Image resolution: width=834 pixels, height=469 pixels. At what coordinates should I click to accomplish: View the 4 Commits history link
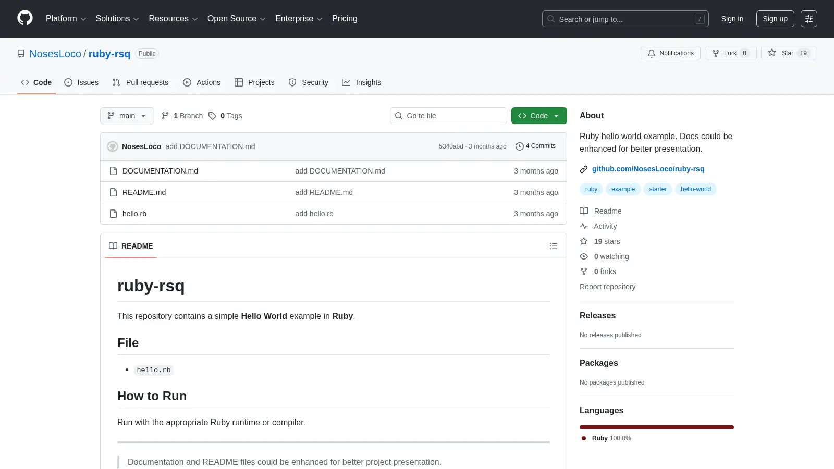535,146
